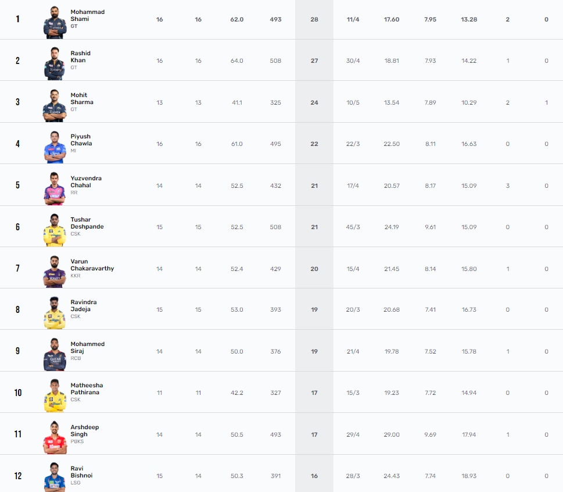The width and height of the screenshot is (563, 492).
Task: Select Matheesha Pathirana's player photo
Action: [54, 393]
